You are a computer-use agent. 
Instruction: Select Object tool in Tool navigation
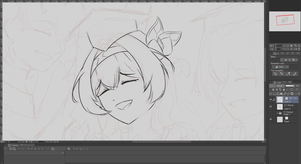coord(275,74)
